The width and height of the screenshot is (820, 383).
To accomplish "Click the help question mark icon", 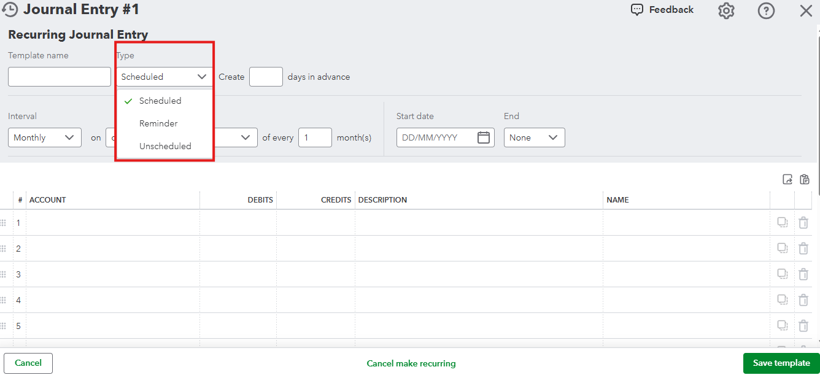I will [x=766, y=10].
